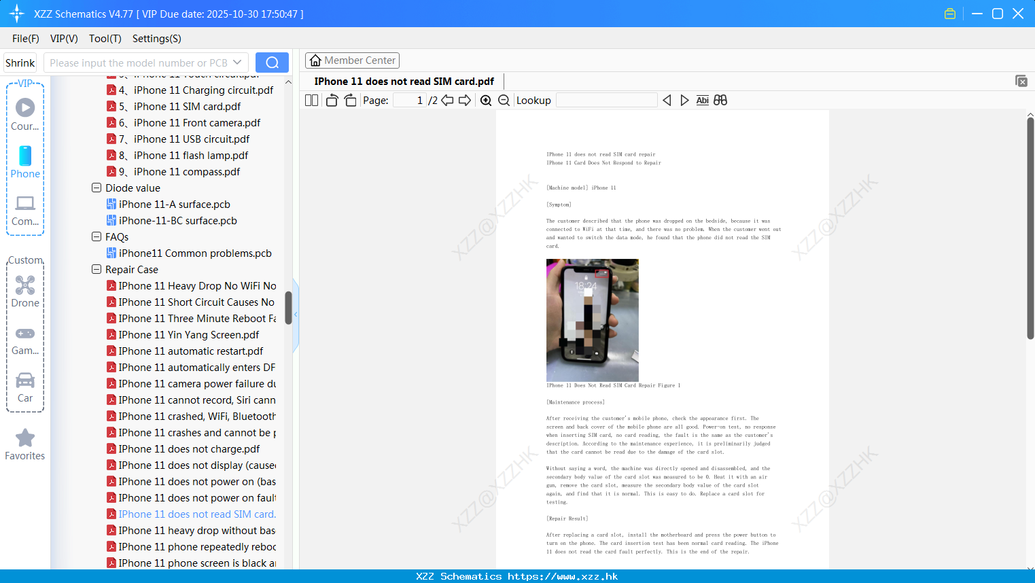Go to the previous PDF page
This screenshot has width=1035, height=583.
point(447,101)
